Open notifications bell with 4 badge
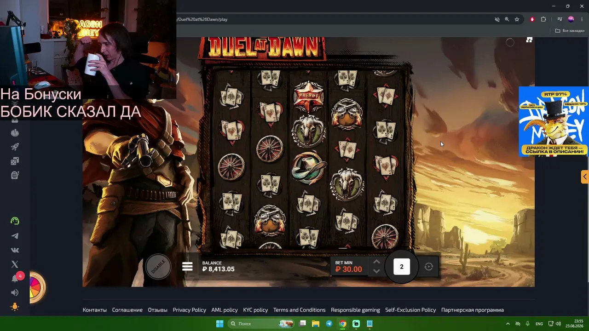Viewport: 589px width, 331px height. click(x=16, y=278)
